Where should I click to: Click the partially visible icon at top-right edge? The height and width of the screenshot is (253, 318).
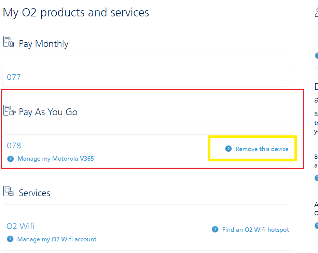coord(316,13)
